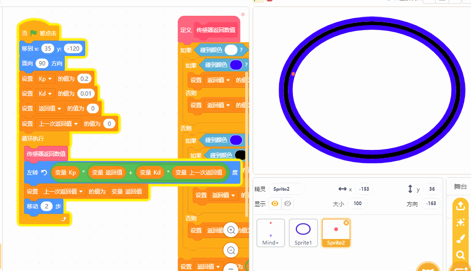The image size is (471, 271).
Task: Pick a surprise sprite with the sparkle icon
Action: (x=460, y=222)
